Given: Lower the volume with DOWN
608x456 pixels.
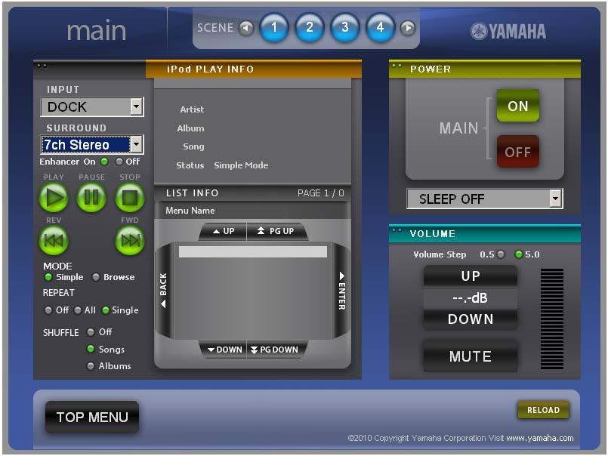Looking at the screenshot, I should pyautogui.click(x=471, y=319).
